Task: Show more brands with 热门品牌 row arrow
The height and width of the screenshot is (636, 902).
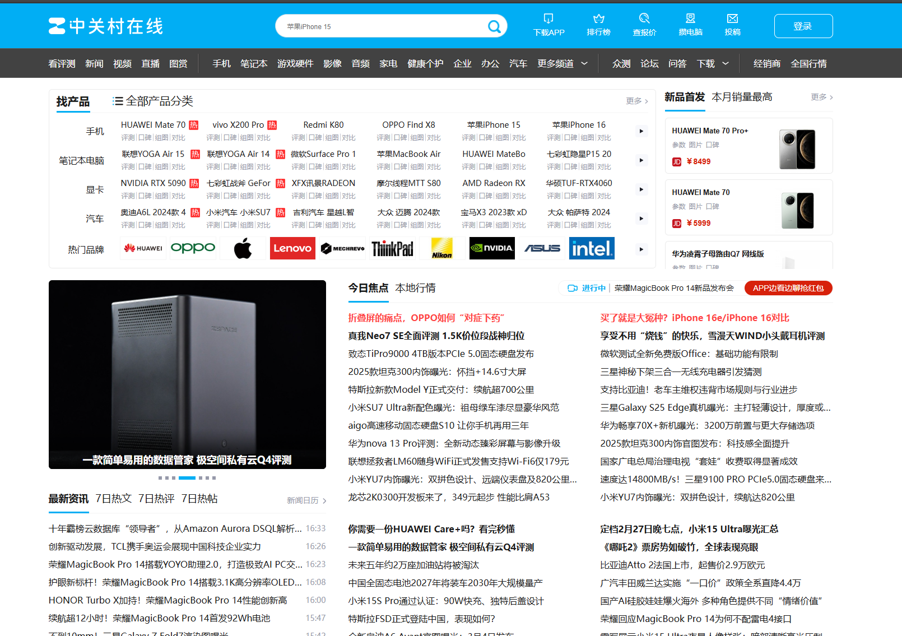Action: [641, 249]
